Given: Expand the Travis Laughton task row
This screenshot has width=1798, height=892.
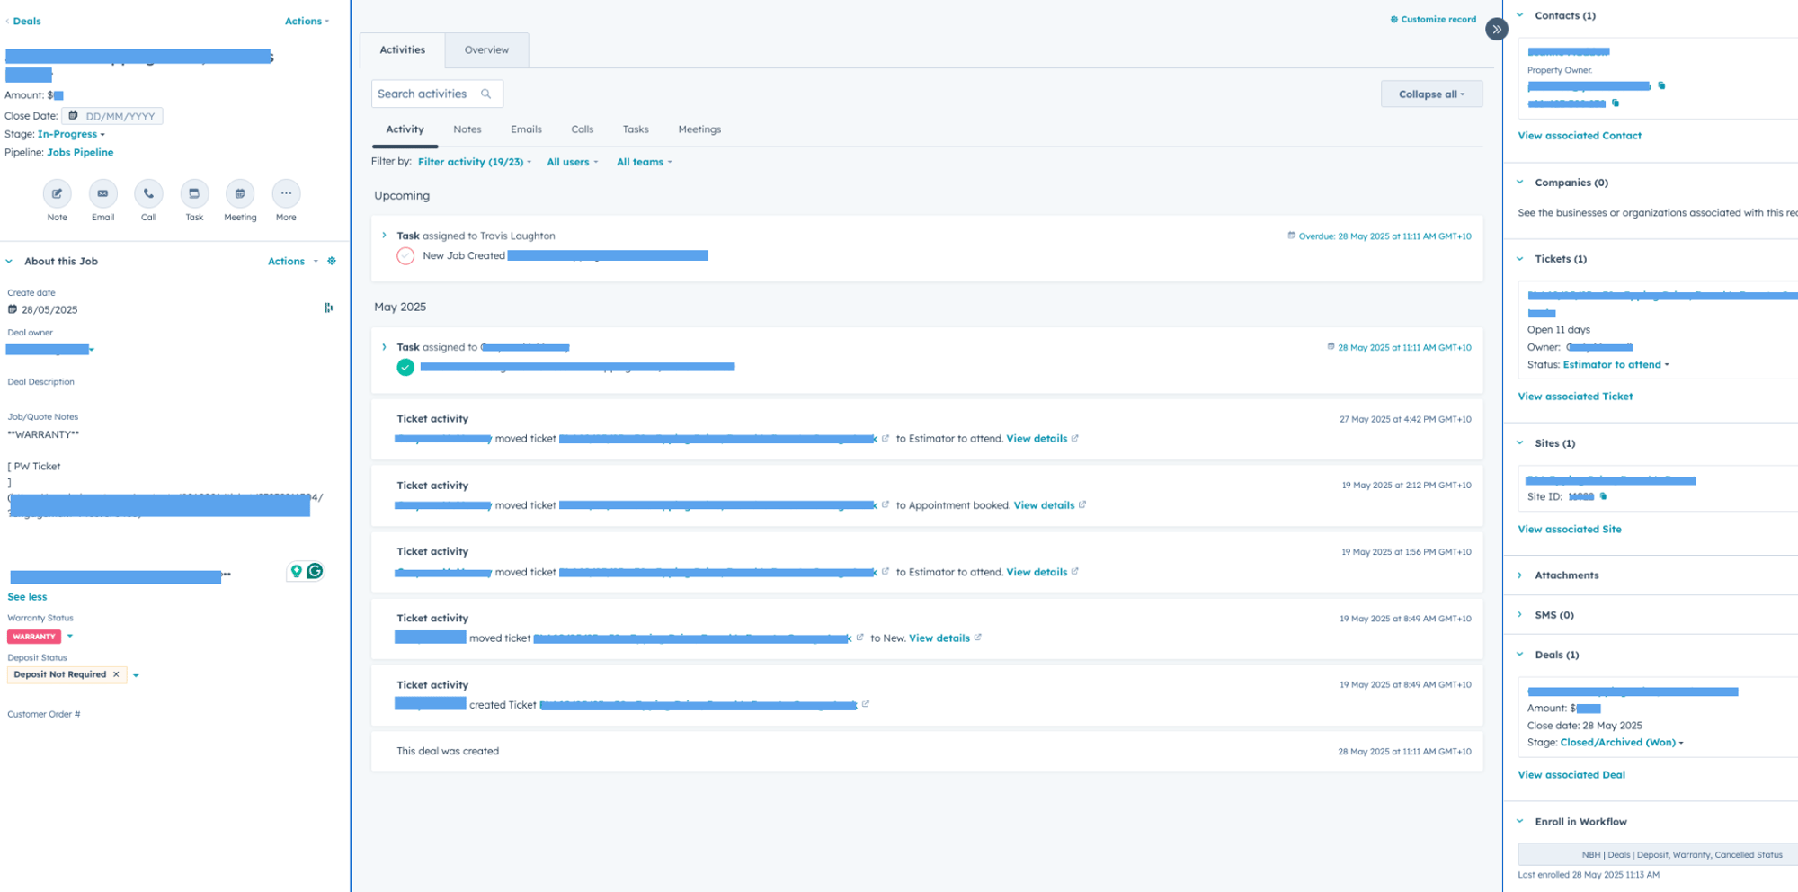Looking at the screenshot, I should coord(384,236).
